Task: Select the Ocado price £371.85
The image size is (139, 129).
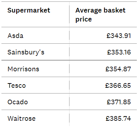Action: 118,102
